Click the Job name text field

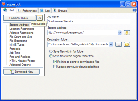89,21
